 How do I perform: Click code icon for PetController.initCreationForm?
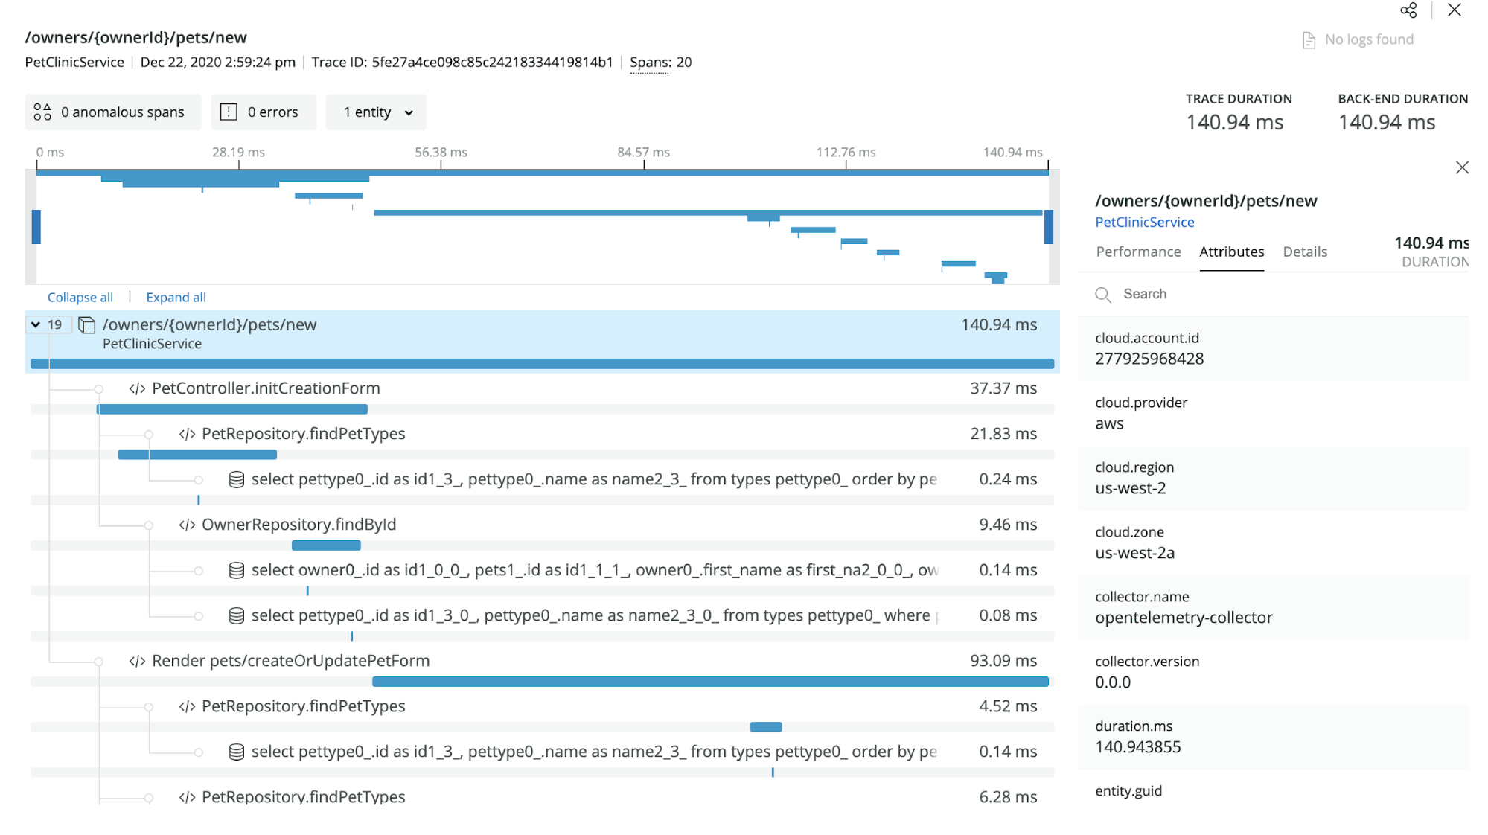[137, 389]
